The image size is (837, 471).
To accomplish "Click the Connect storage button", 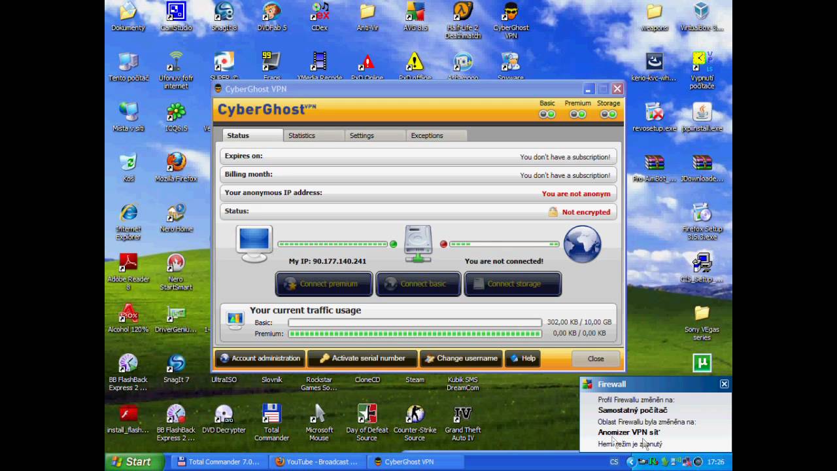I will click(513, 284).
